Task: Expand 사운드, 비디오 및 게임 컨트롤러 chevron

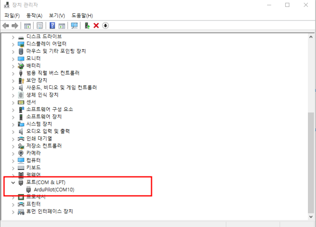Action: [x=13, y=88]
